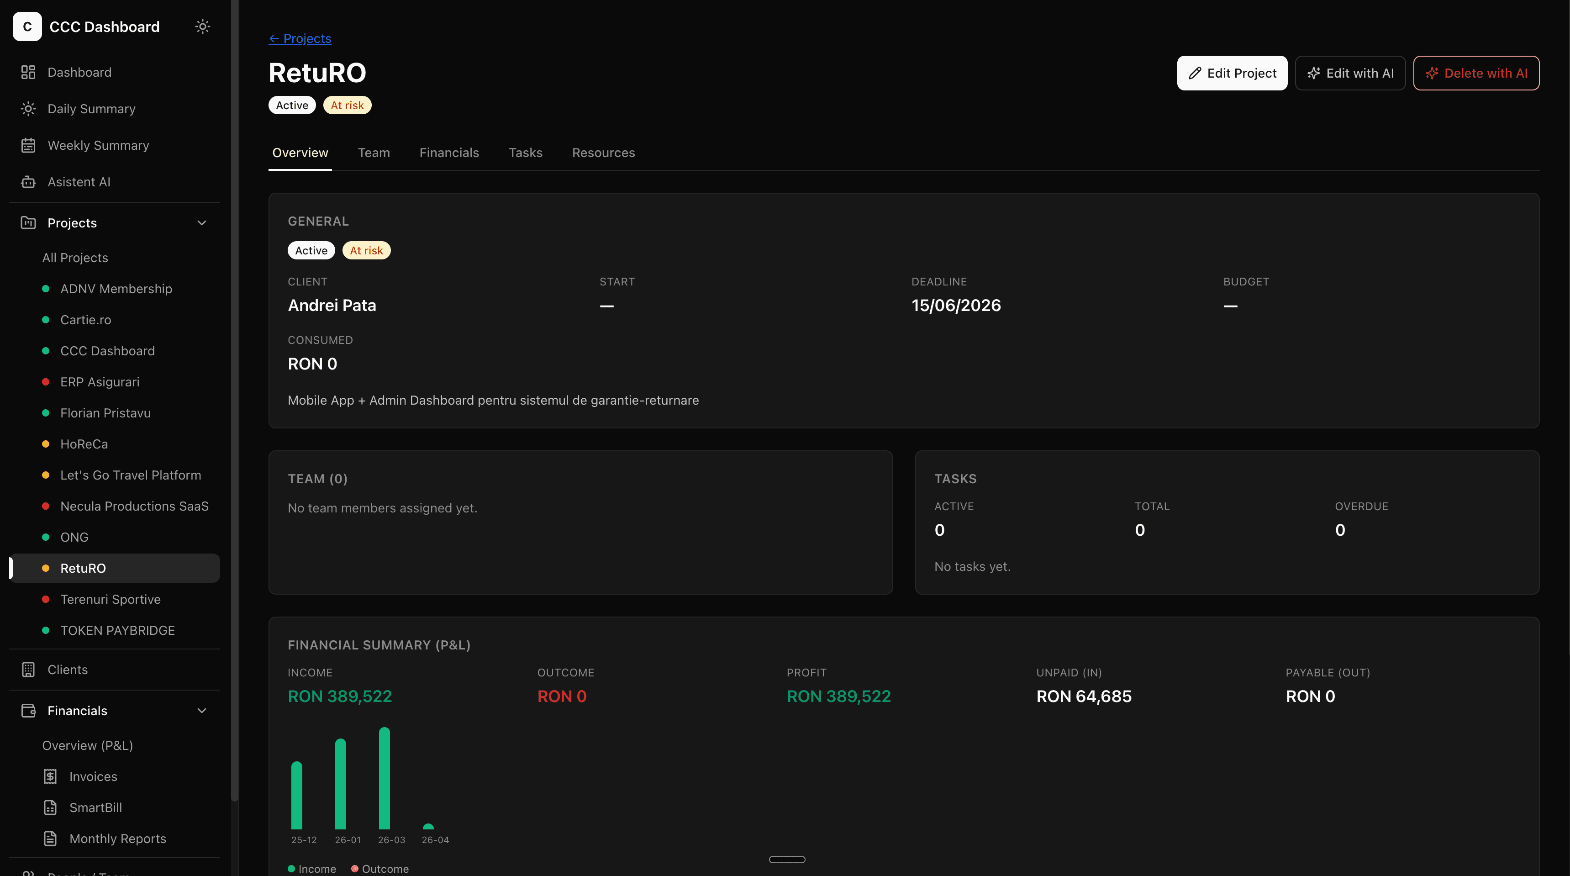
Task: Click the sparkle icon on Edit with AI
Action: pos(1313,73)
